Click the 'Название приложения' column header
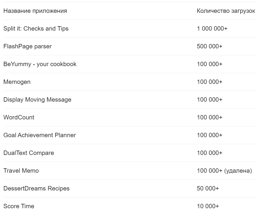The width and height of the screenshot is (257, 212). point(35,11)
